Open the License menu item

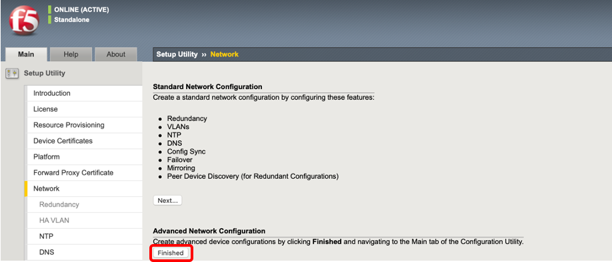click(85, 110)
